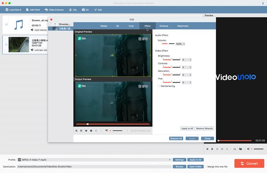
Task: Click the Open Folder button
Action: [195, 166]
